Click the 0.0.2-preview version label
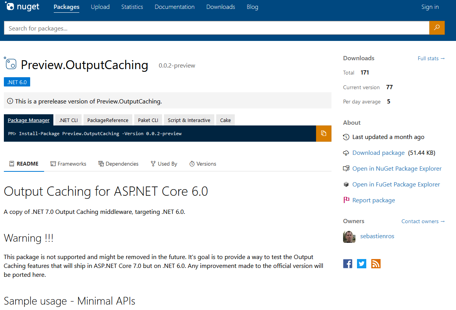This screenshot has width=456, height=310. pos(177,66)
